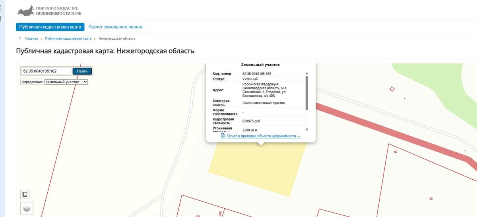This screenshot has width=477, height=217.
Task: Select cadastral number 52:35:0040105:162 in popup
Action: (257, 74)
